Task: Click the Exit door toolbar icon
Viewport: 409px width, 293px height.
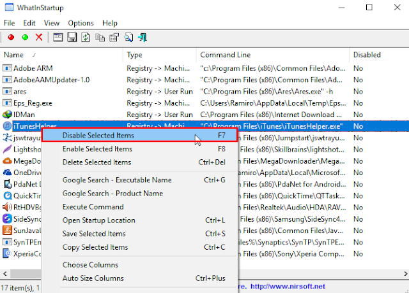Action: [143, 38]
